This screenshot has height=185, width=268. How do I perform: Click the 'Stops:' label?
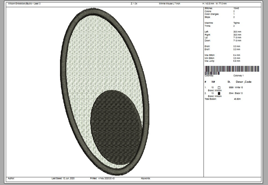207,17
